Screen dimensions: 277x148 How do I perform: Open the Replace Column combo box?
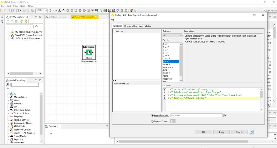pyautogui.click(x=173, y=121)
